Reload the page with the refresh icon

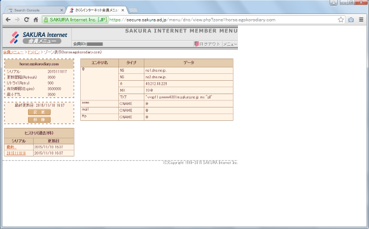coord(26,20)
